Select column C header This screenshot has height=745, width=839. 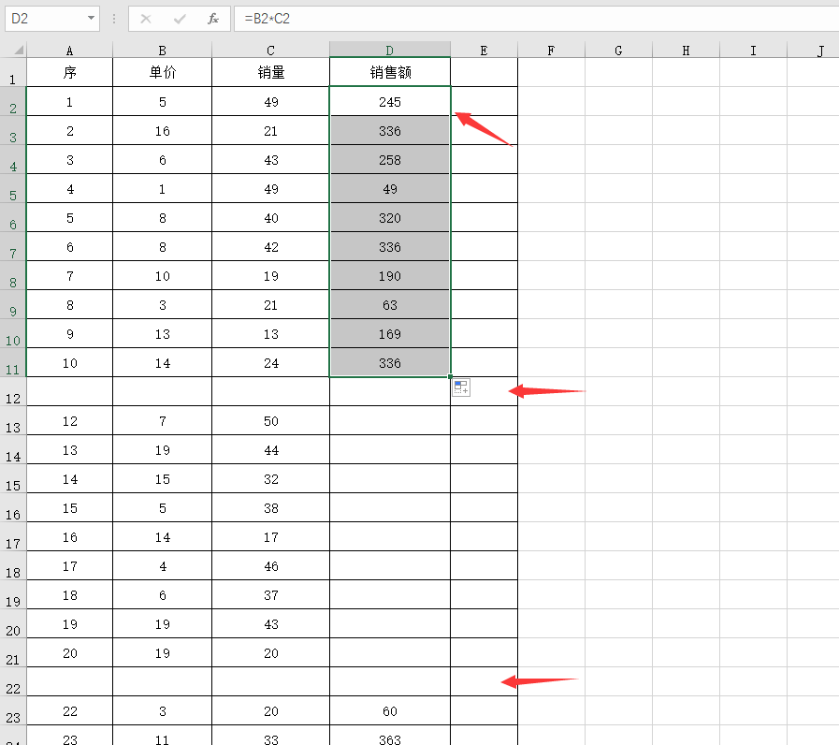(x=270, y=51)
